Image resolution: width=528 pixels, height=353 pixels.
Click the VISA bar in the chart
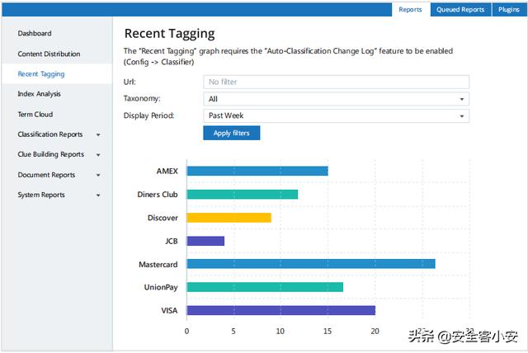click(x=281, y=310)
